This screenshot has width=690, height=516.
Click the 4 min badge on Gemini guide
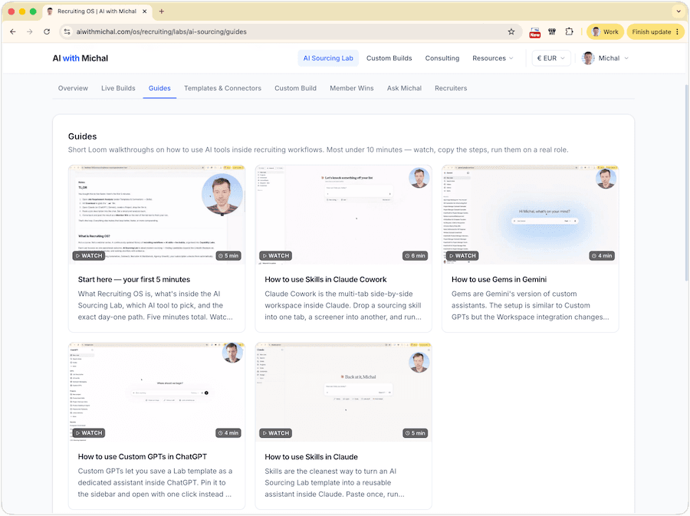tap(602, 255)
